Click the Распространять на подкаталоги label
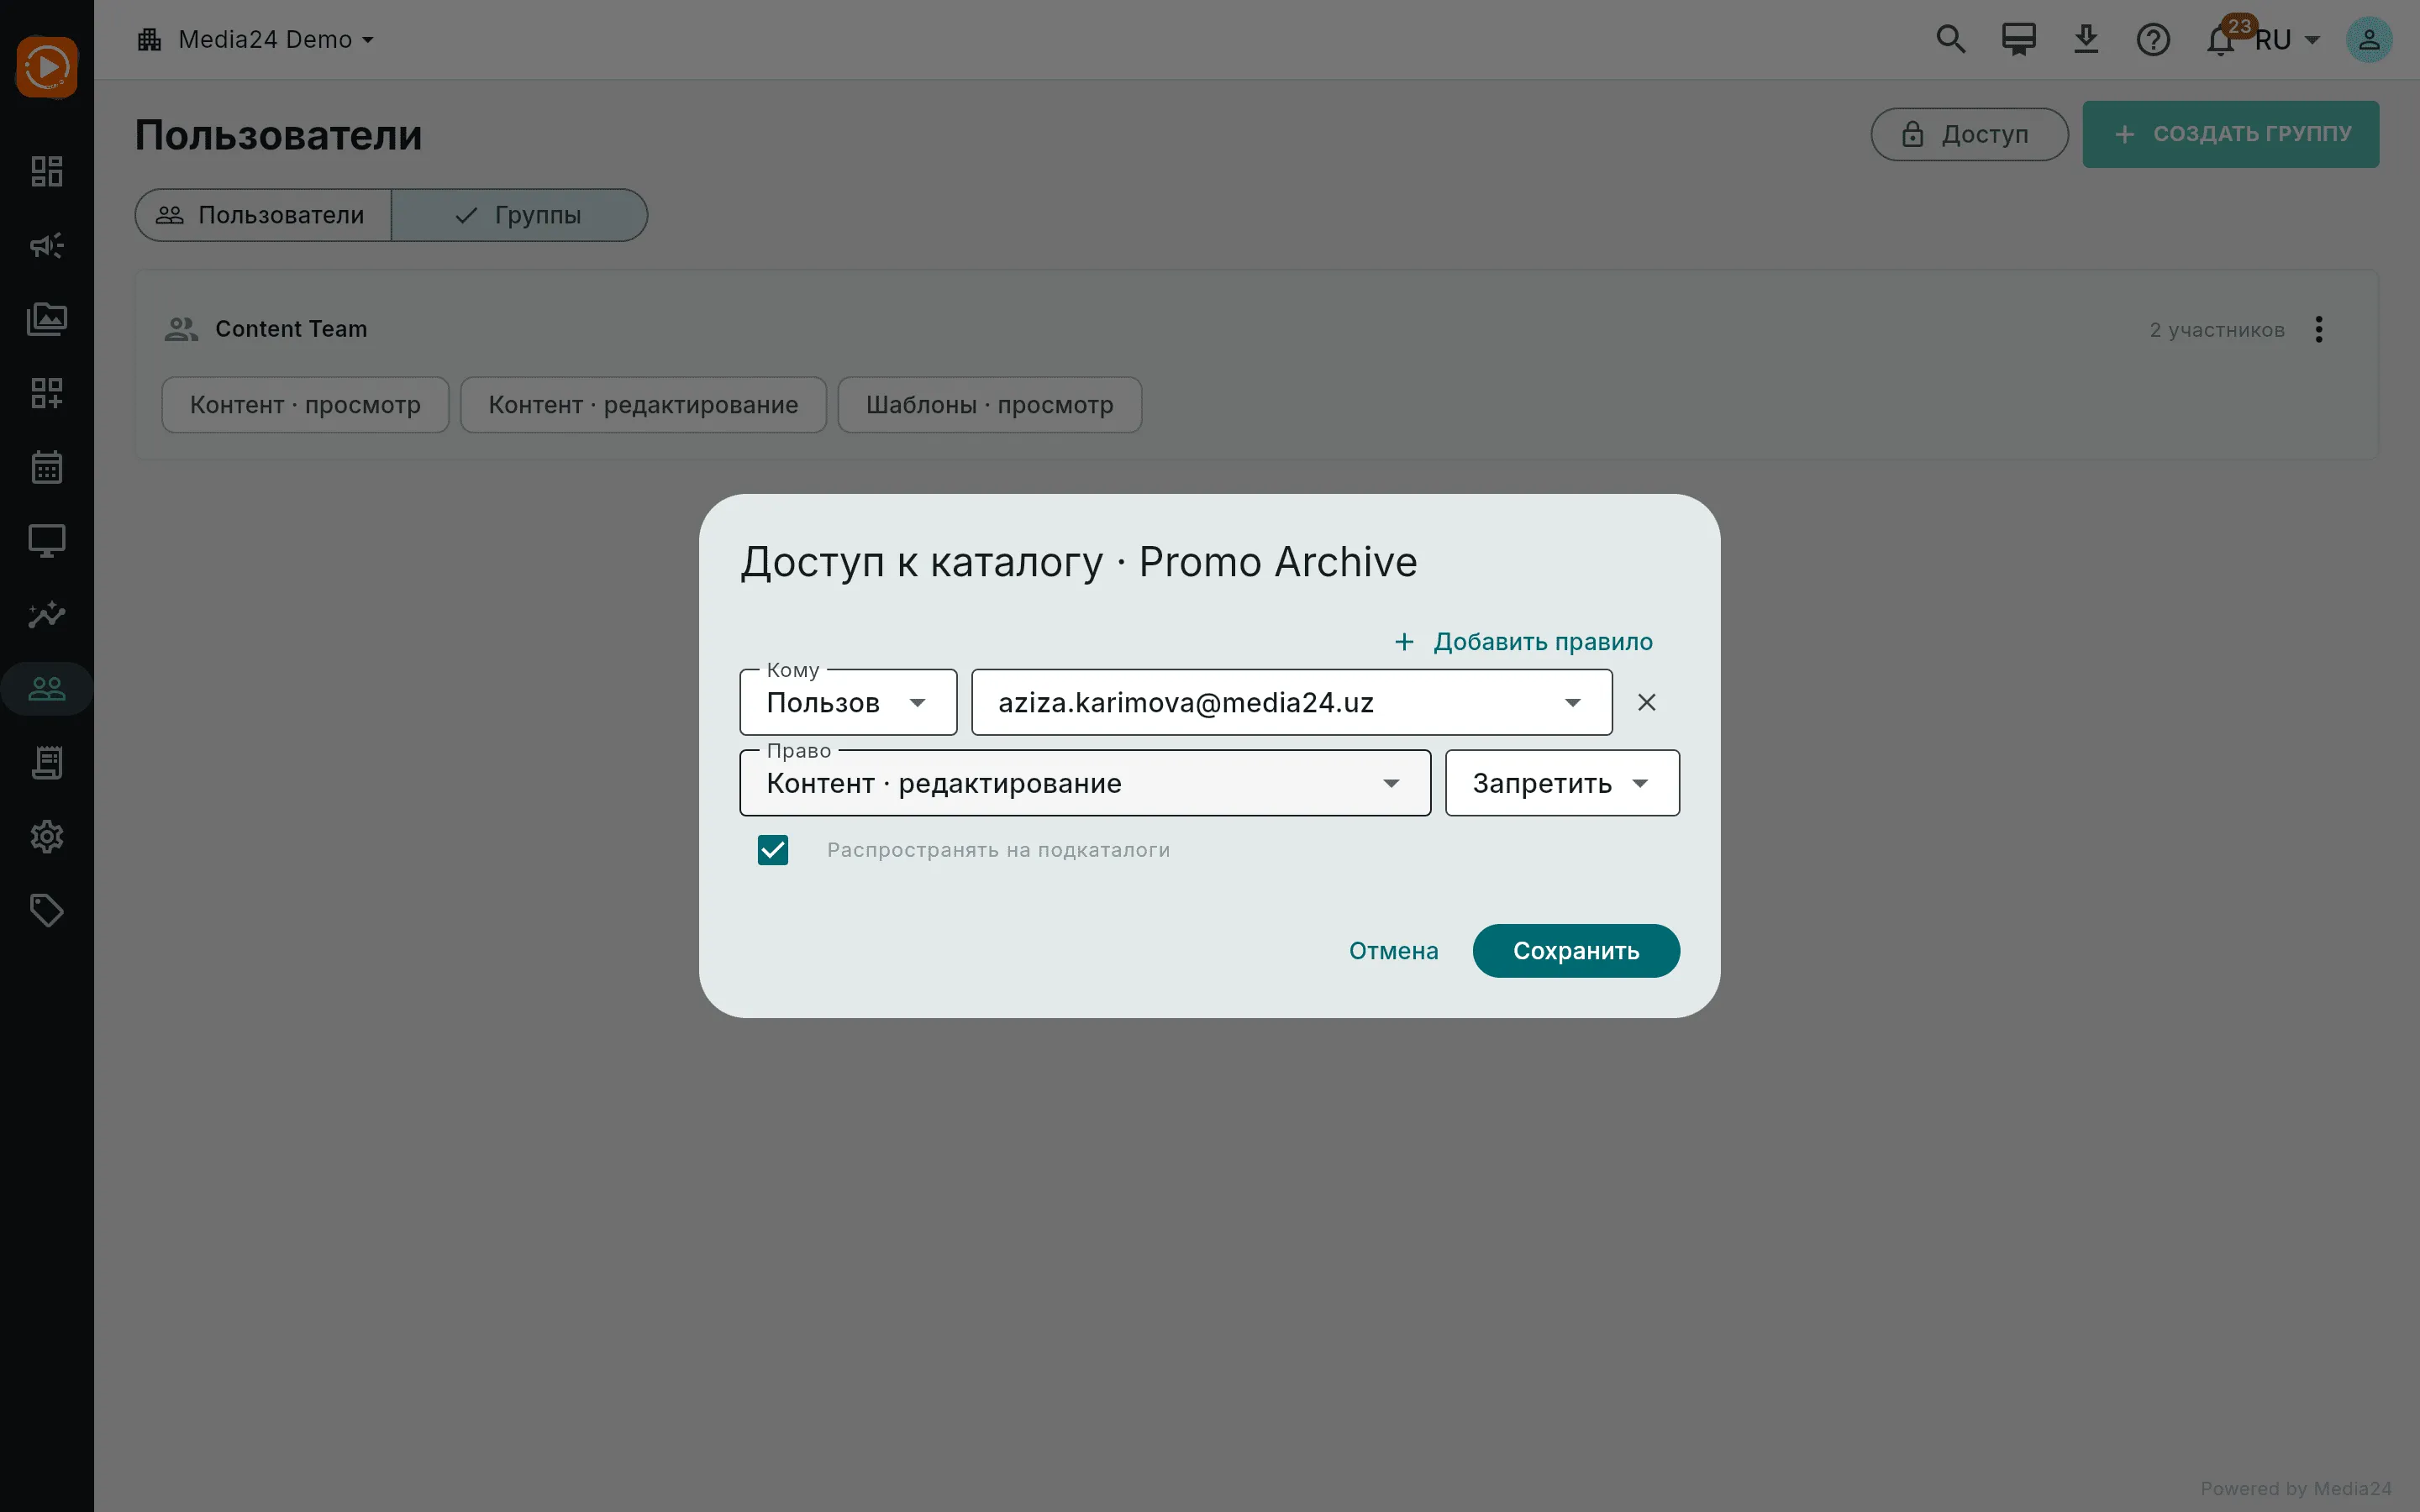2420x1512 pixels. [998, 850]
